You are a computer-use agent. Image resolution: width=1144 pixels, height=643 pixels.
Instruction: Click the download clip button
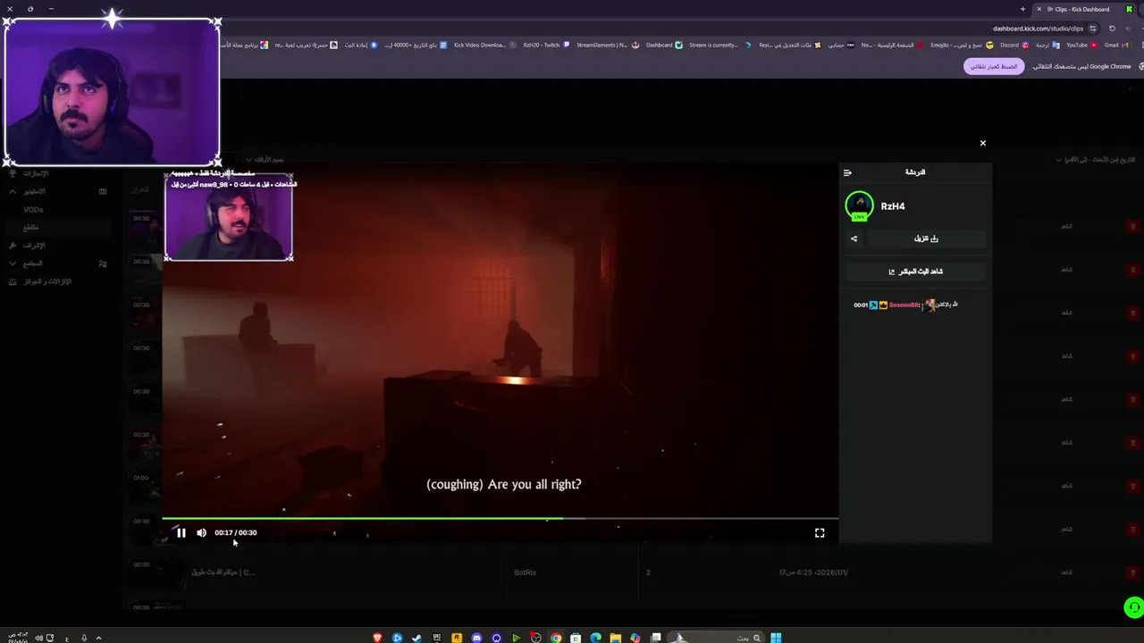coord(926,239)
